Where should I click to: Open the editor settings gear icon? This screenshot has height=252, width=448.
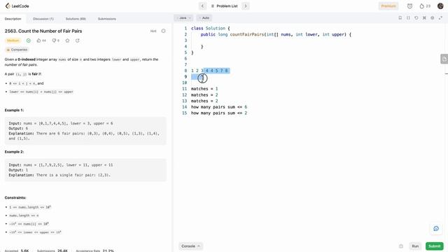tap(433, 18)
